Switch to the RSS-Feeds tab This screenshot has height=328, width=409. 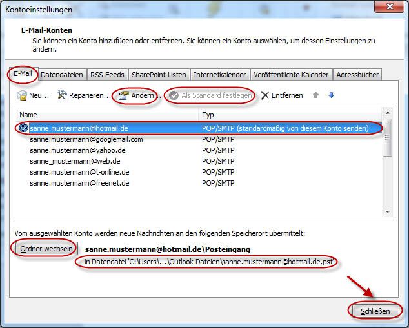tap(107, 75)
